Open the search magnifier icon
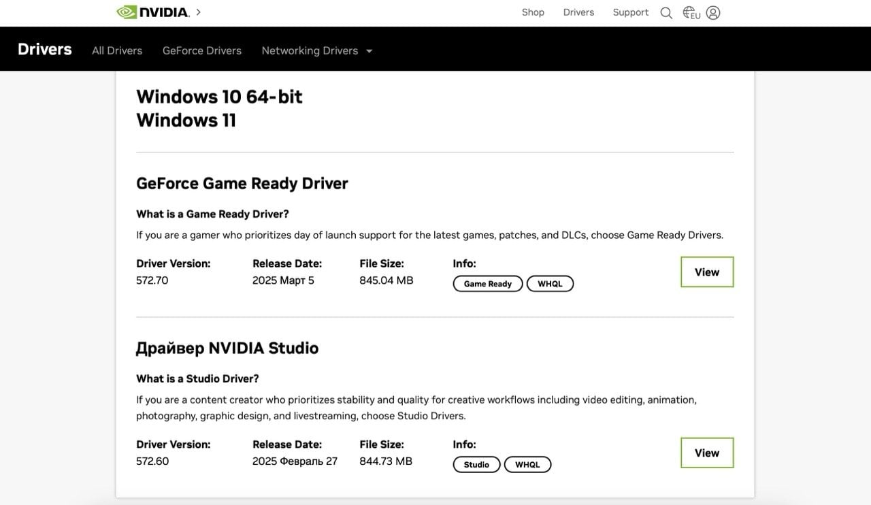The width and height of the screenshot is (871, 505). tap(666, 13)
